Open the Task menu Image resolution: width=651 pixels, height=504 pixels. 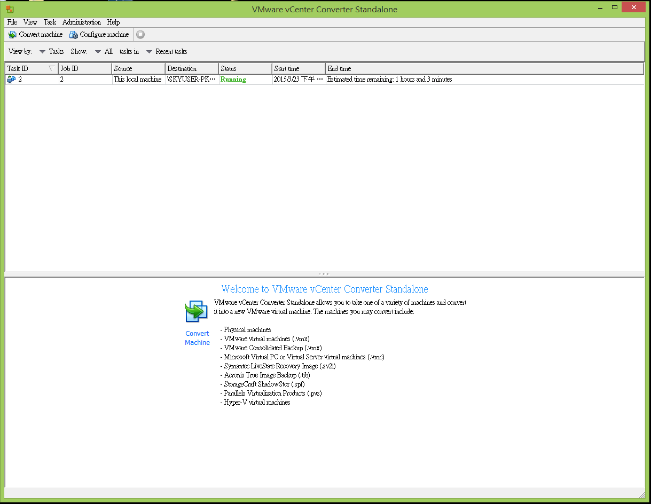tap(50, 22)
